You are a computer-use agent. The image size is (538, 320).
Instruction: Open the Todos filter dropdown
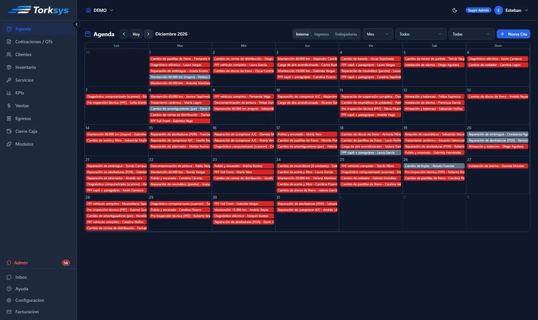click(x=421, y=34)
